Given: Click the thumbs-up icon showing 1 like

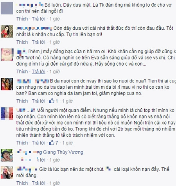Looking at the screenshot, I should click(52, 101).
